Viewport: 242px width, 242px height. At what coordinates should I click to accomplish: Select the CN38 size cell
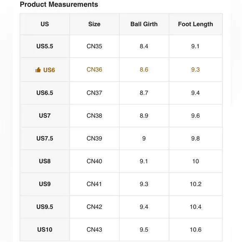pyautogui.click(x=94, y=116)
